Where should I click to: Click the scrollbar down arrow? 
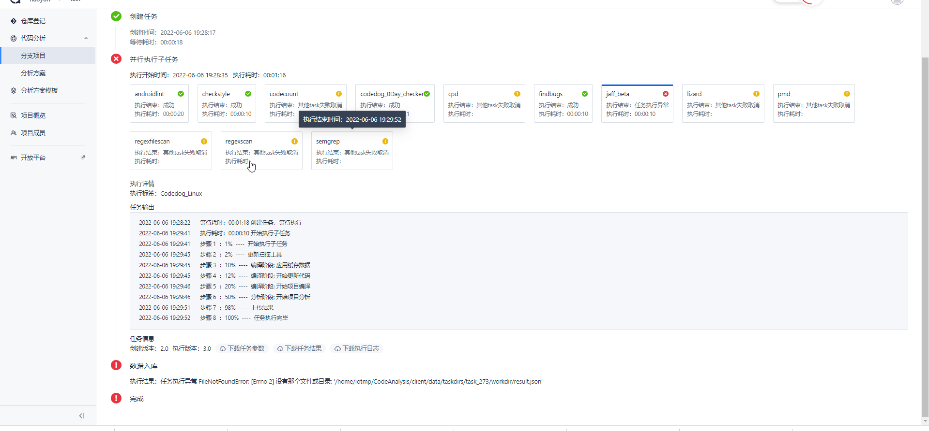pyautogui.click(x=925, y=421)
